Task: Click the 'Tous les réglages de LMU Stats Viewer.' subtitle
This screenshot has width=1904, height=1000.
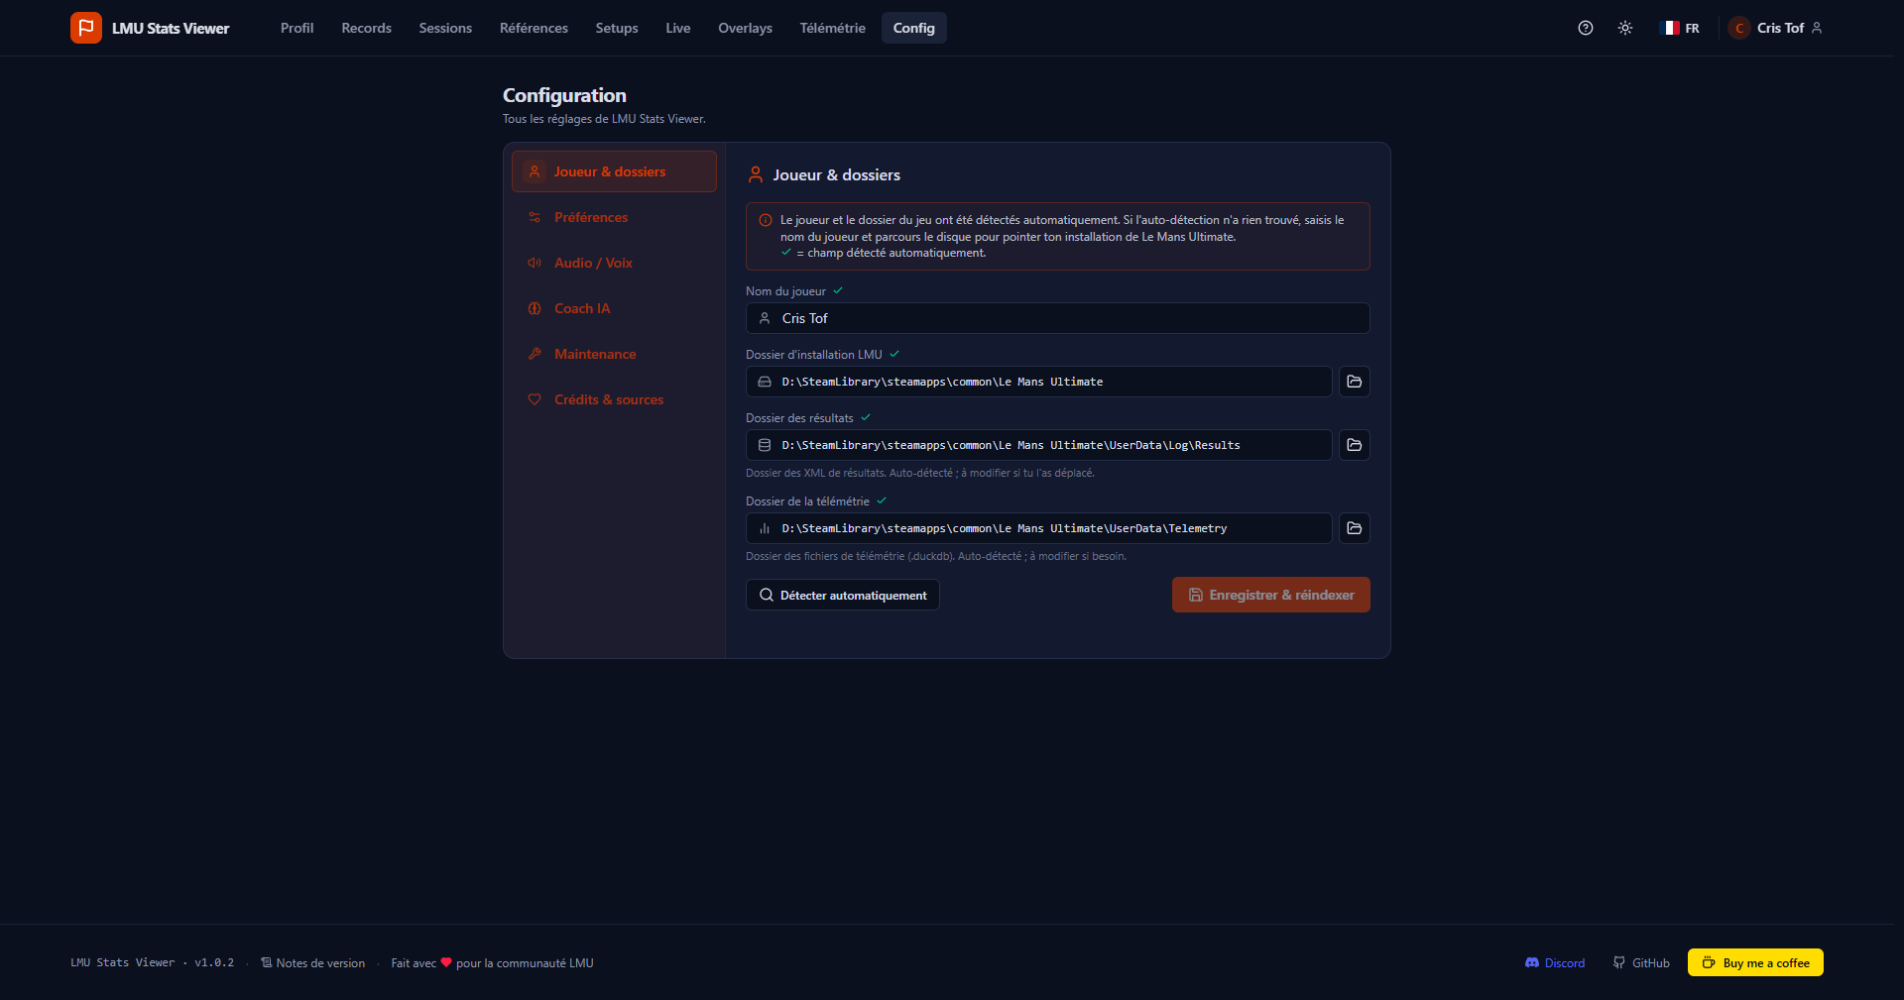Action: click(x=604, y=119)
